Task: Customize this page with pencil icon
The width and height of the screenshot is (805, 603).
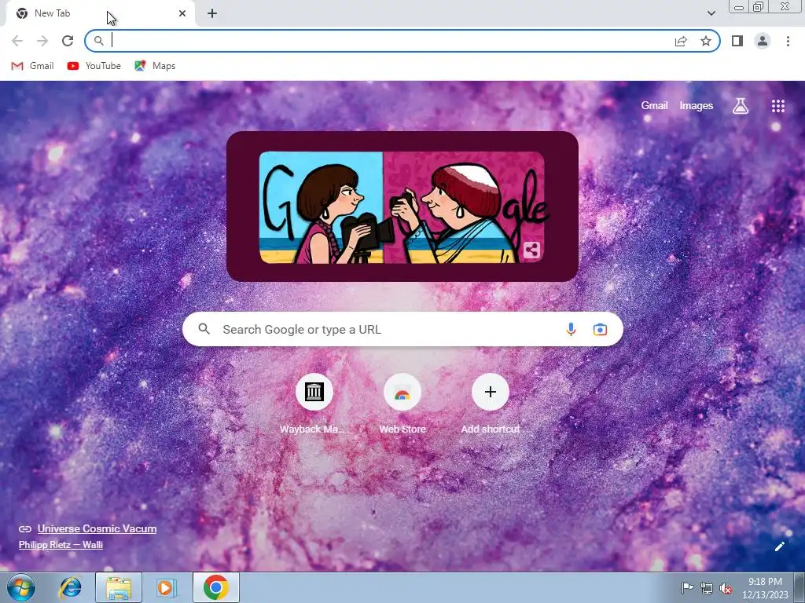Action: [779, 546]
